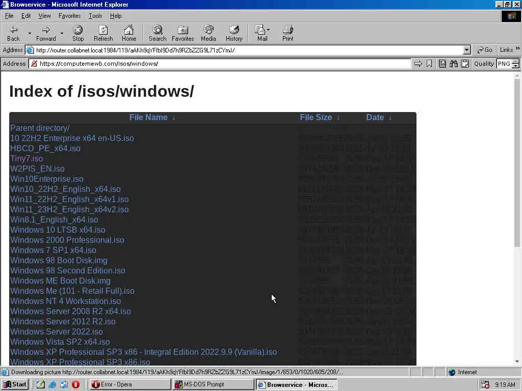This screenshot has width=522, height=391.
Task: Open Windows NT 4 Workstation.iso link
Action: 66,301
